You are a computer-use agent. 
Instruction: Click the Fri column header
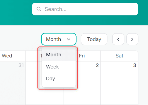pos(82,56)
